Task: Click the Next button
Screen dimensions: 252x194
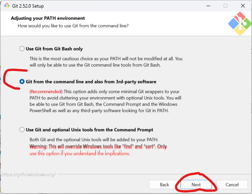Action: click(196, 185)
